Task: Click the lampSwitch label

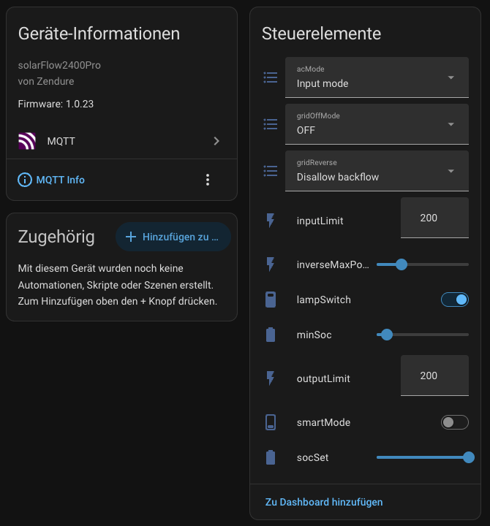Action: (324, 300)
